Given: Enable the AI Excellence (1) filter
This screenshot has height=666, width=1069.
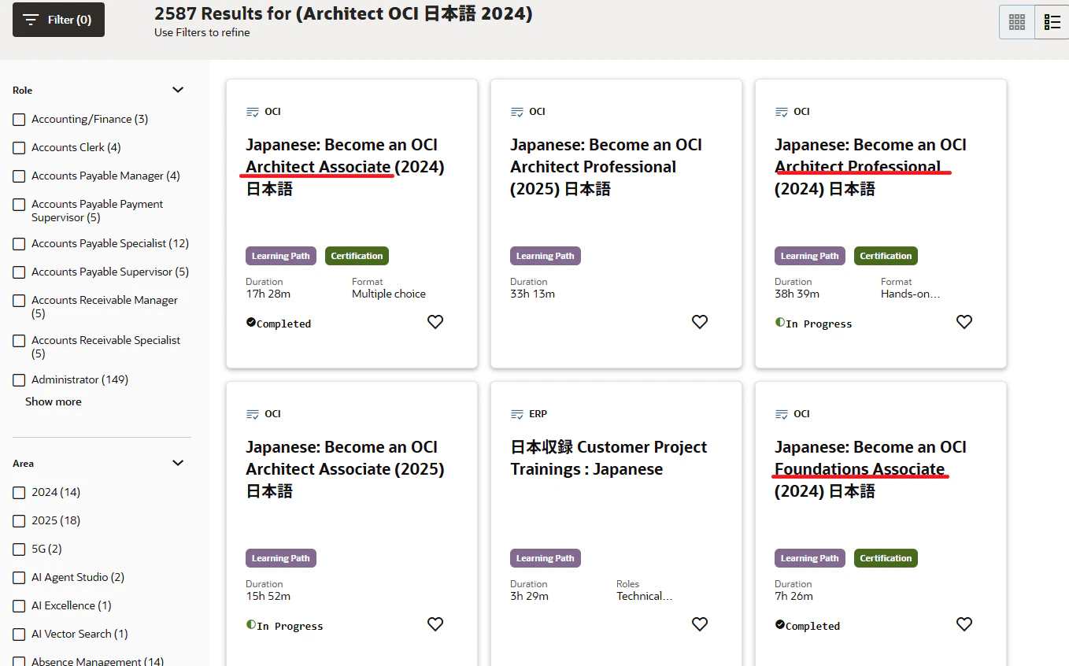Looking at the screenshot, I should click(x=19, y=606).
